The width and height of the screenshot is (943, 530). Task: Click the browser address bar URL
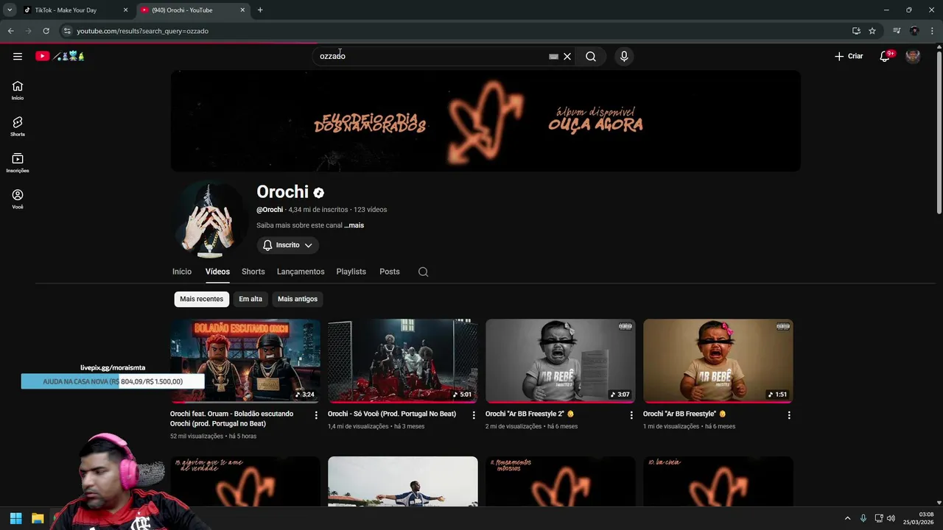click(x=142, y=31)
